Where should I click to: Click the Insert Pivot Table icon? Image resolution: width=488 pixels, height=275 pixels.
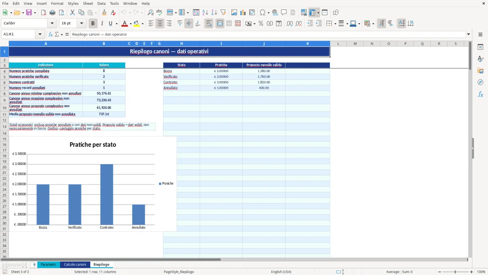click(252, 13)
